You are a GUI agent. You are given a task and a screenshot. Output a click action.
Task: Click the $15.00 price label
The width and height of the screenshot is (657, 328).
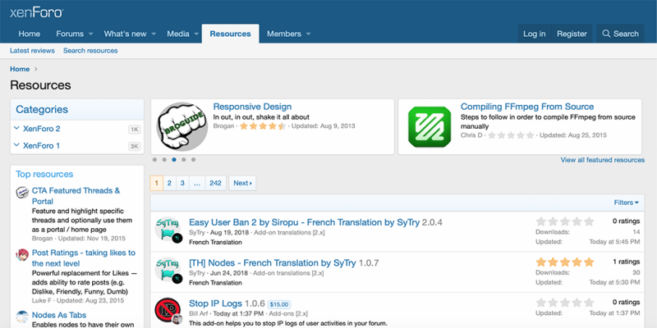click(279, 304)
